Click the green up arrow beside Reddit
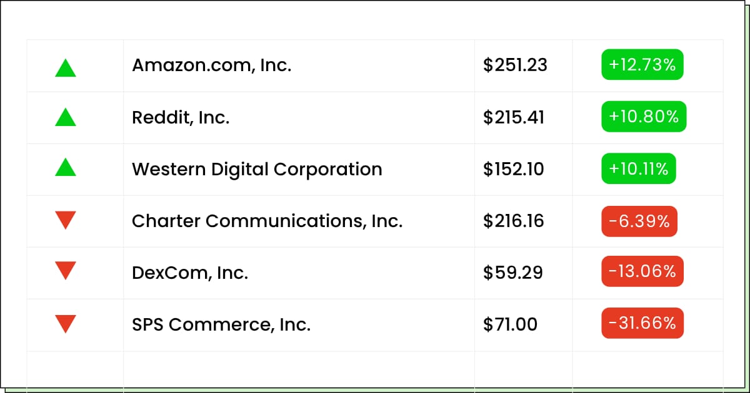750x393 pixels. pos(66,117)
